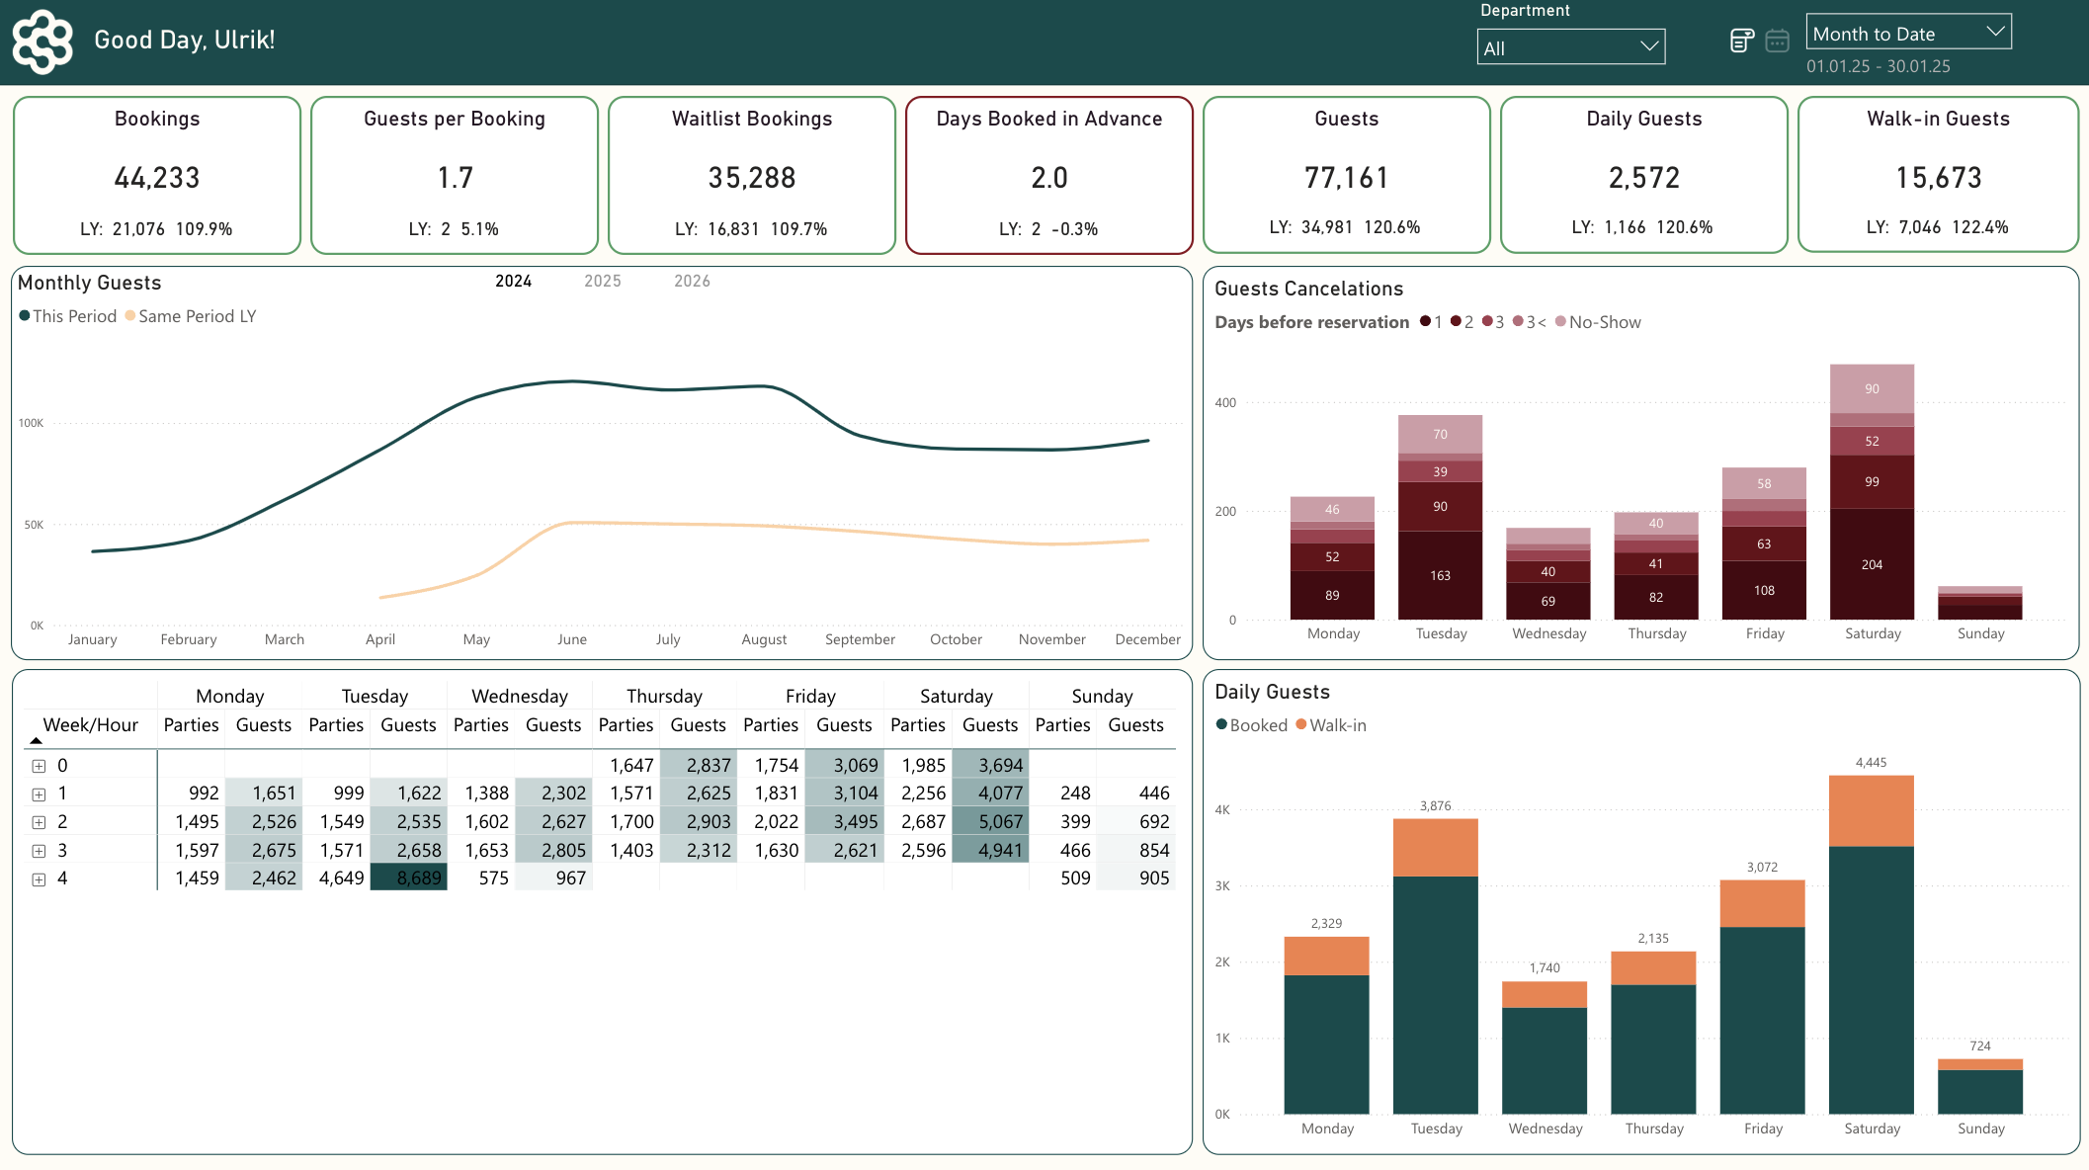
Task: Click the flower logo icon
Action: tap(42, 42)
